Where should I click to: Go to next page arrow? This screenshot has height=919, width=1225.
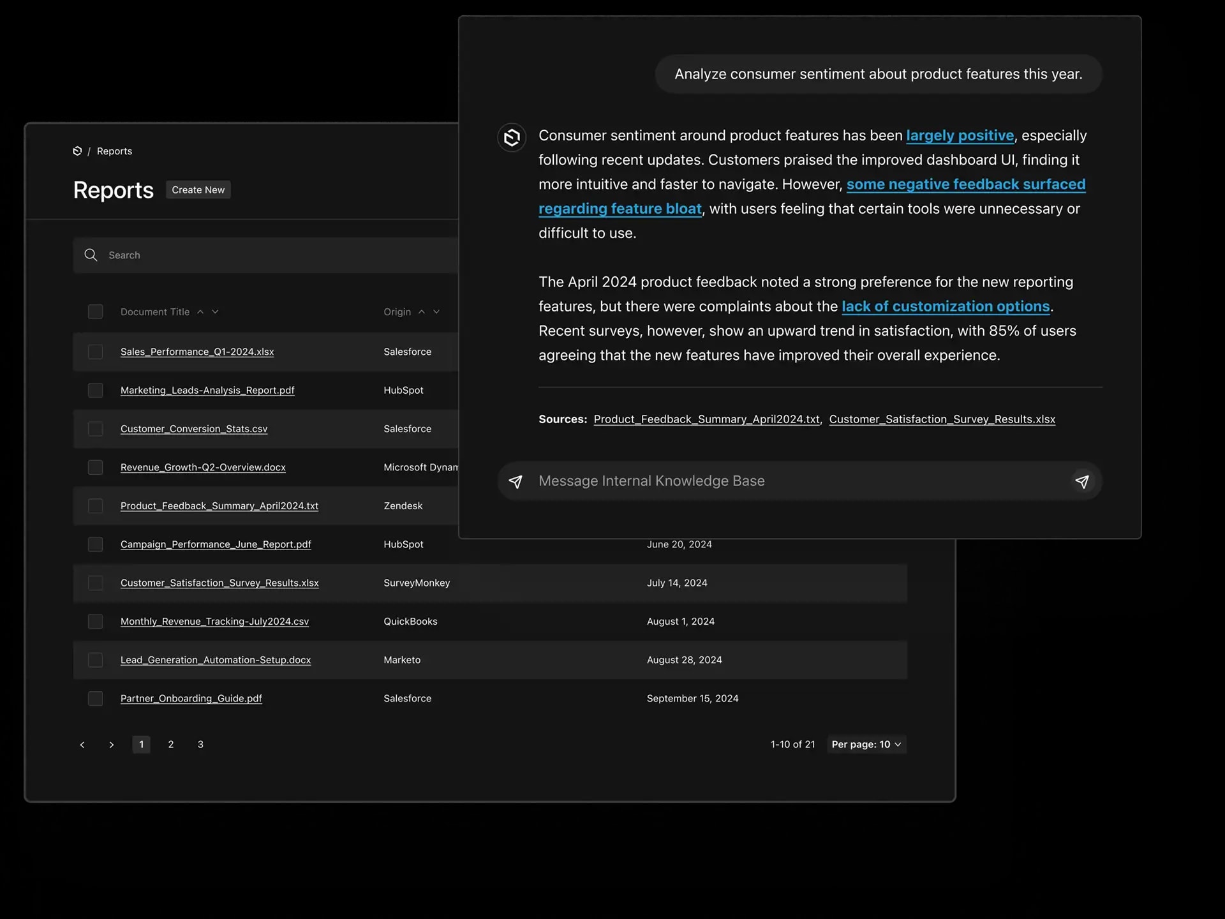112,745
